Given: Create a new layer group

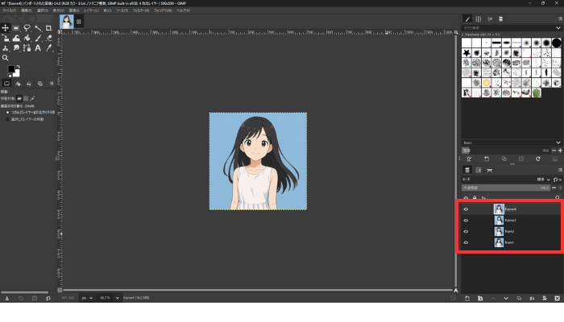Looking at the screenshot, I should coord(480,299).
